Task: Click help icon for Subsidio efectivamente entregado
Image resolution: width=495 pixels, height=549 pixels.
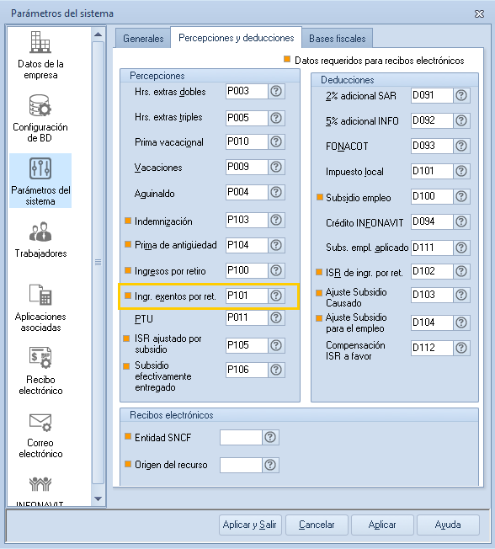Action: coord(276,370)
